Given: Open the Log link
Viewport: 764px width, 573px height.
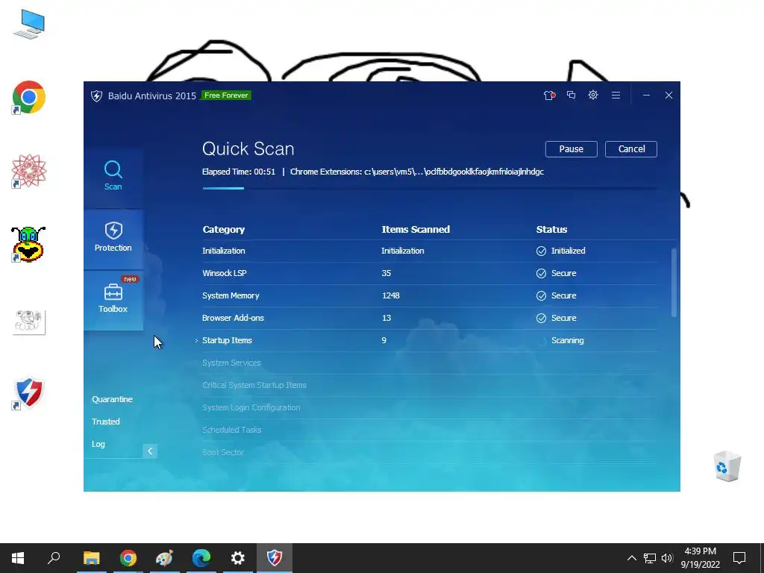Looking at the screenshot, I should [98, 444].
